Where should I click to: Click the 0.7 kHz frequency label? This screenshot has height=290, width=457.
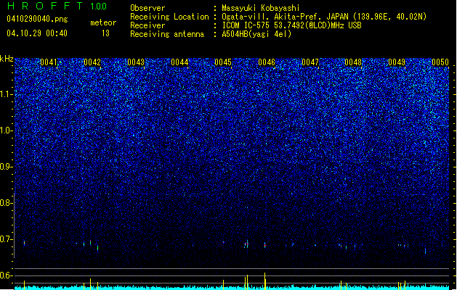[x=7, y=239]
